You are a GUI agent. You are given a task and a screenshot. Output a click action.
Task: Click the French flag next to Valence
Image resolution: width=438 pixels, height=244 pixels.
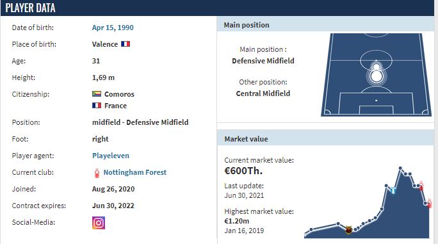pos(126,44)
